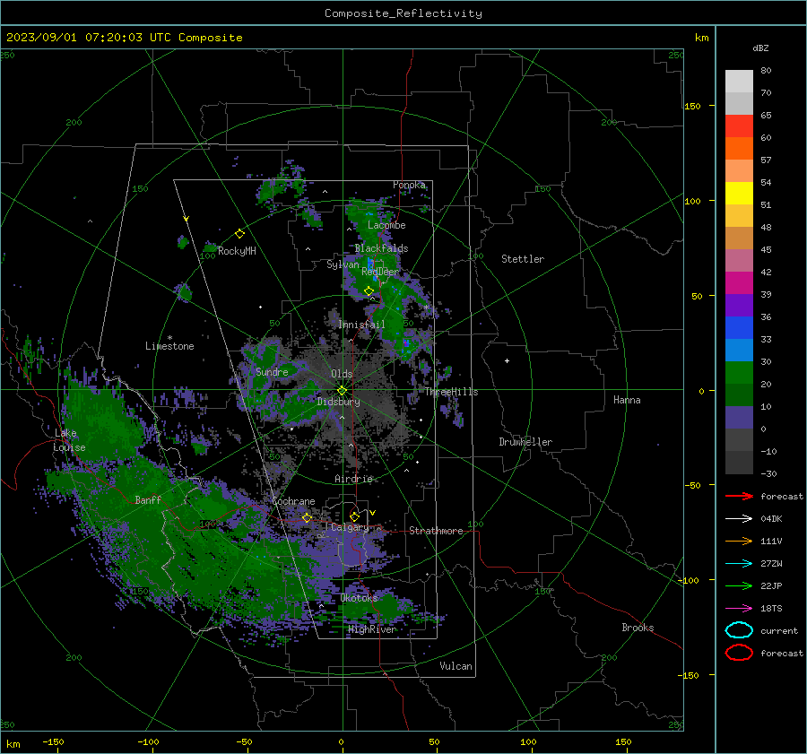Image resolution: width=807 pixels, height=754 pixels.
Task: Click the Blackfalds label
Action: 381,248
